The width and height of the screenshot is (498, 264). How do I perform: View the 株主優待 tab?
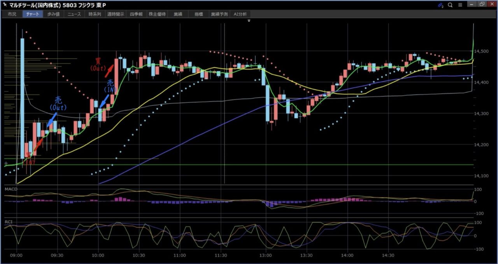pos(157,14)
